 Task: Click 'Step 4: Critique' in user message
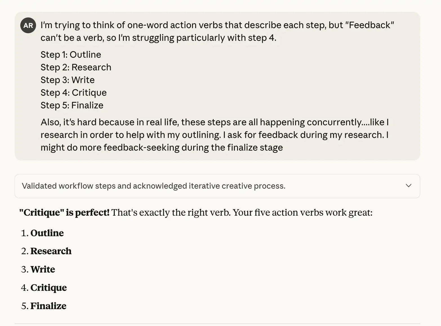click(x=73, y=93)
